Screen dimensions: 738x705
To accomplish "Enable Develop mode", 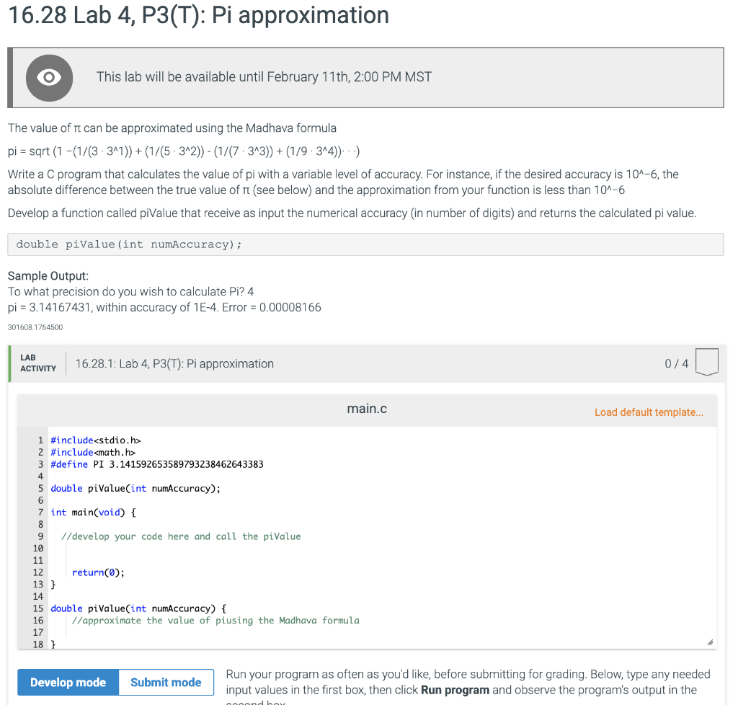I will coord(68,682).
